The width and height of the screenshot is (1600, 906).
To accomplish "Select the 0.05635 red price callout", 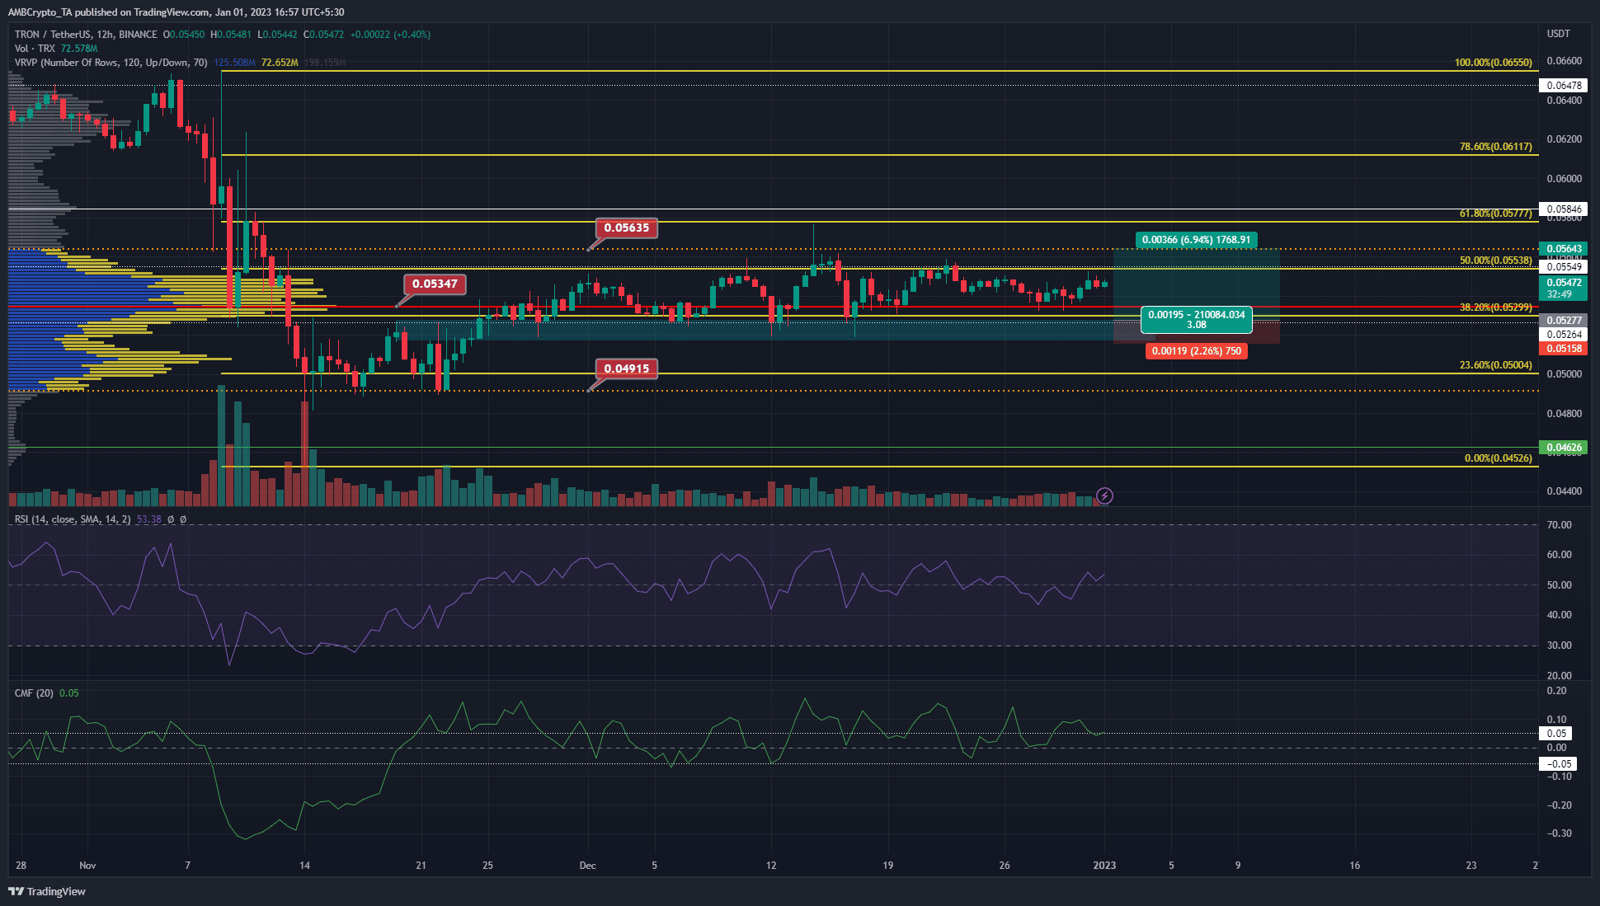I will 627,228.
